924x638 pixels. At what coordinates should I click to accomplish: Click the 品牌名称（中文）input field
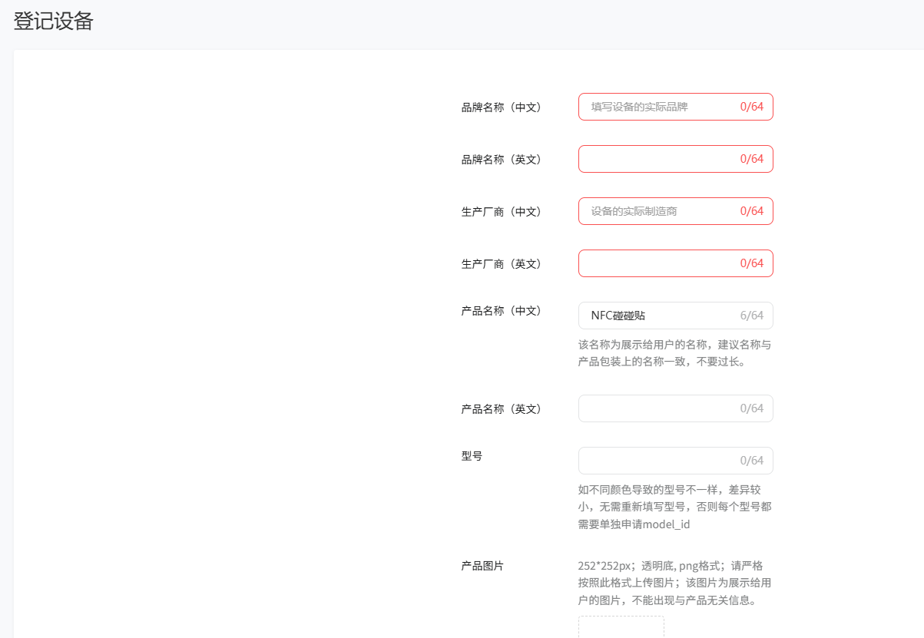(674, 107)
